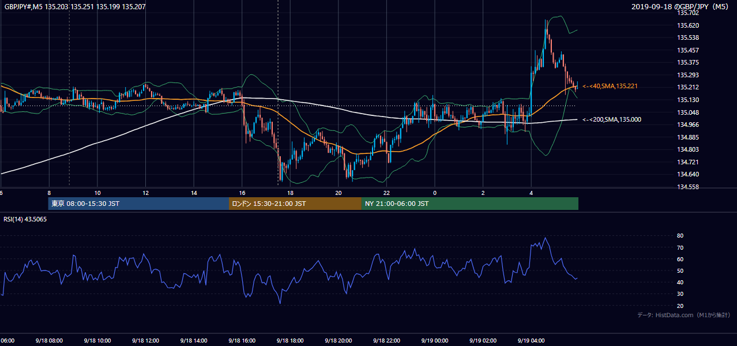
Task: Click the 9/19 00:00 date label
Action: coord(434,341)
